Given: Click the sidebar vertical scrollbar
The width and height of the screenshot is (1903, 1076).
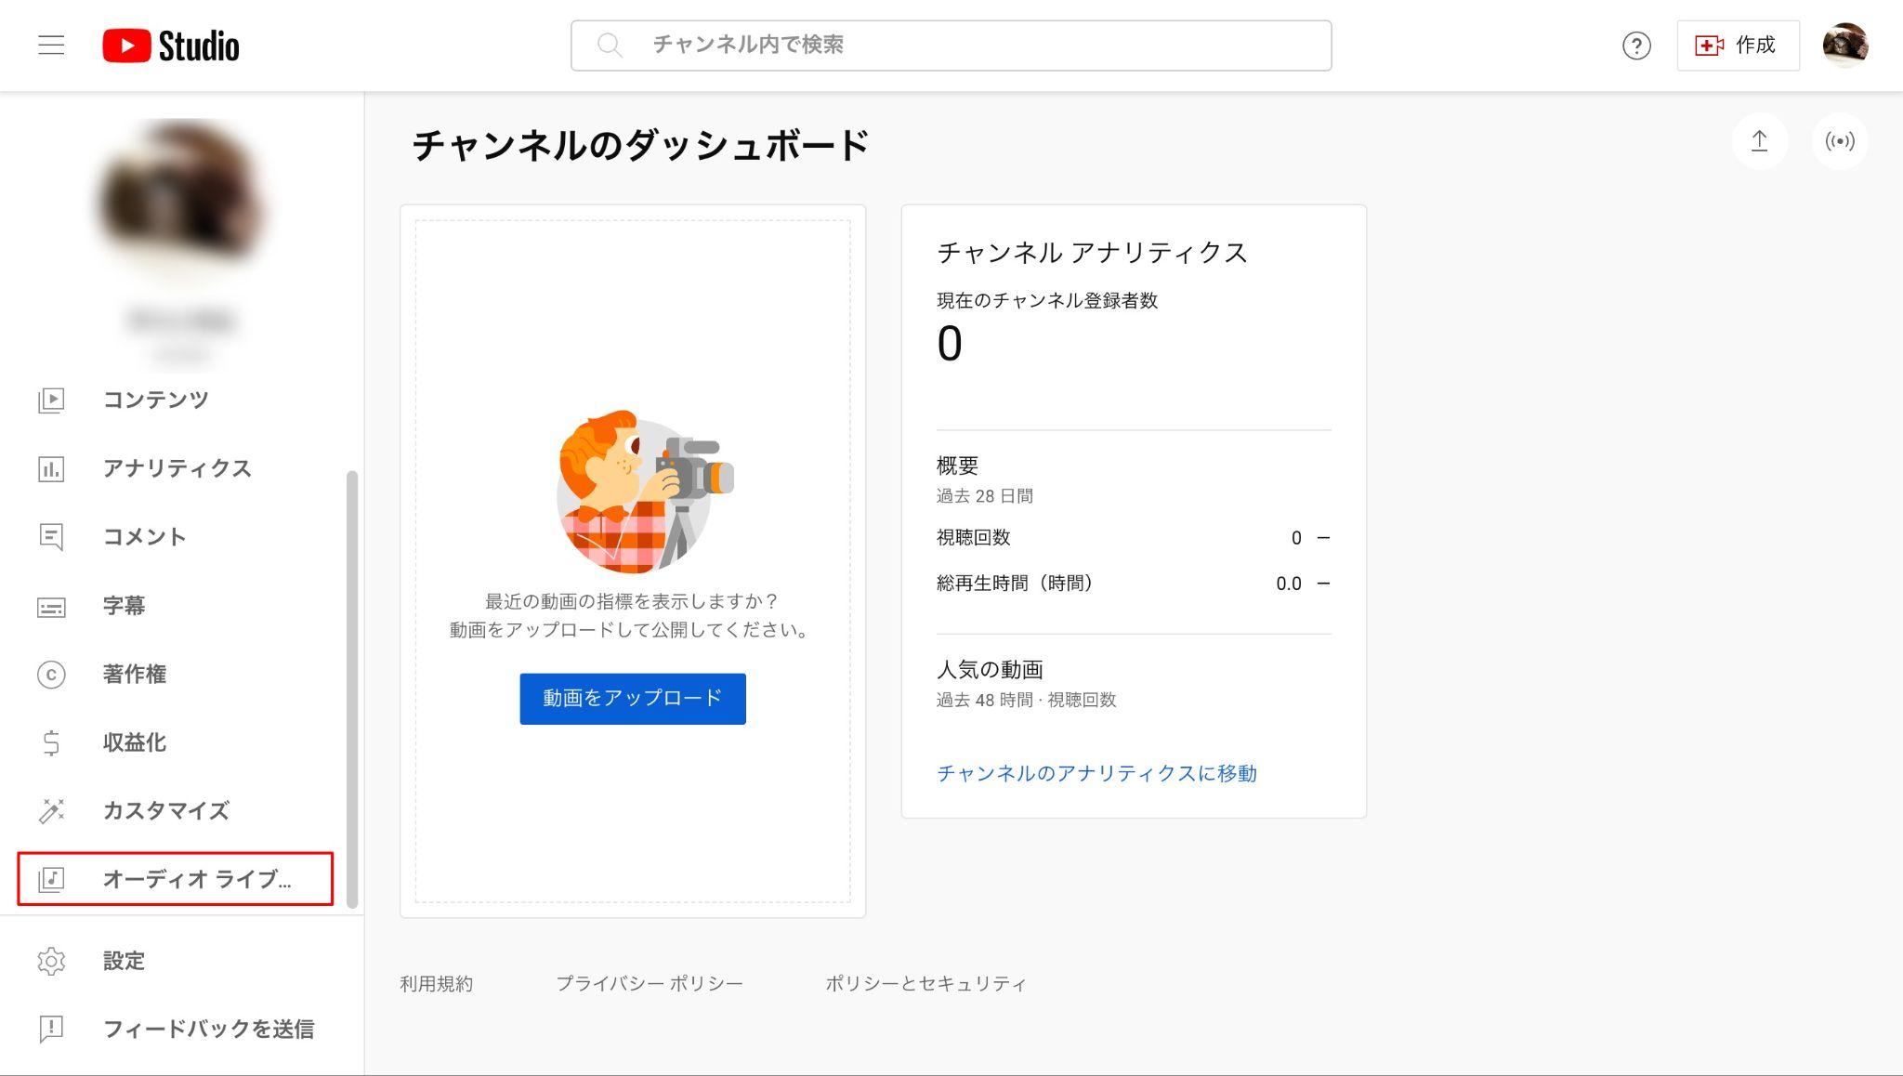Looking at the screenshot, I should [x=352, y=689].
